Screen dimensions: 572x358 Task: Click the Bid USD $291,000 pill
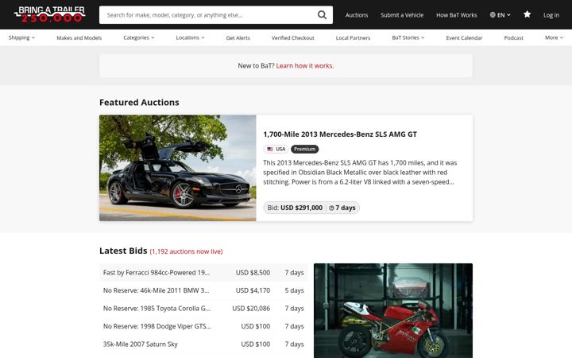click(x=311, y=208)
